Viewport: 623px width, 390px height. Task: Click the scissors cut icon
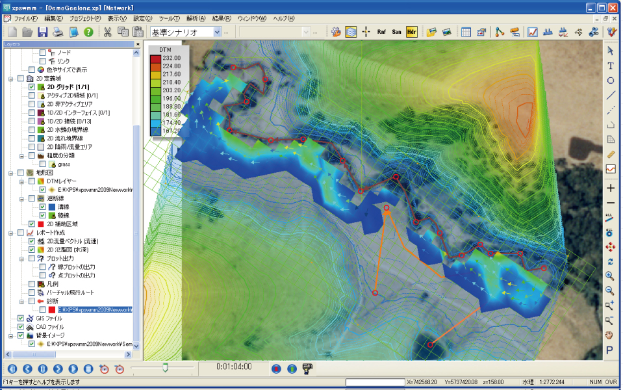pyautogui.click(x=107, y=31)
